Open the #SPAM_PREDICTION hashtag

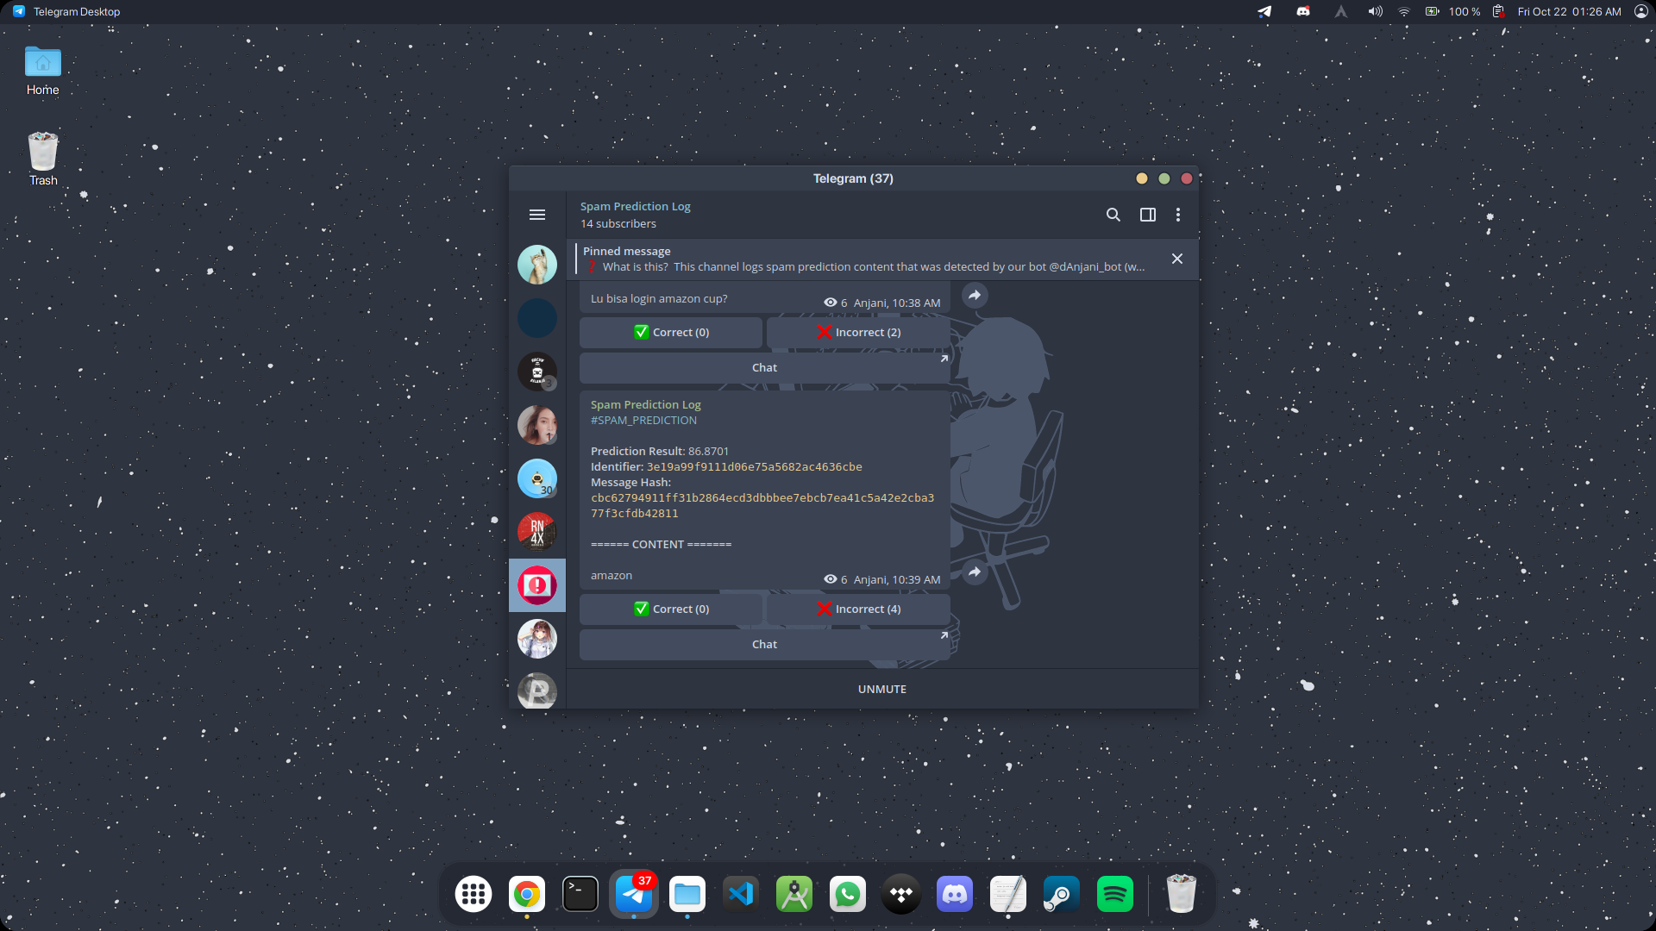coord(643,421)
